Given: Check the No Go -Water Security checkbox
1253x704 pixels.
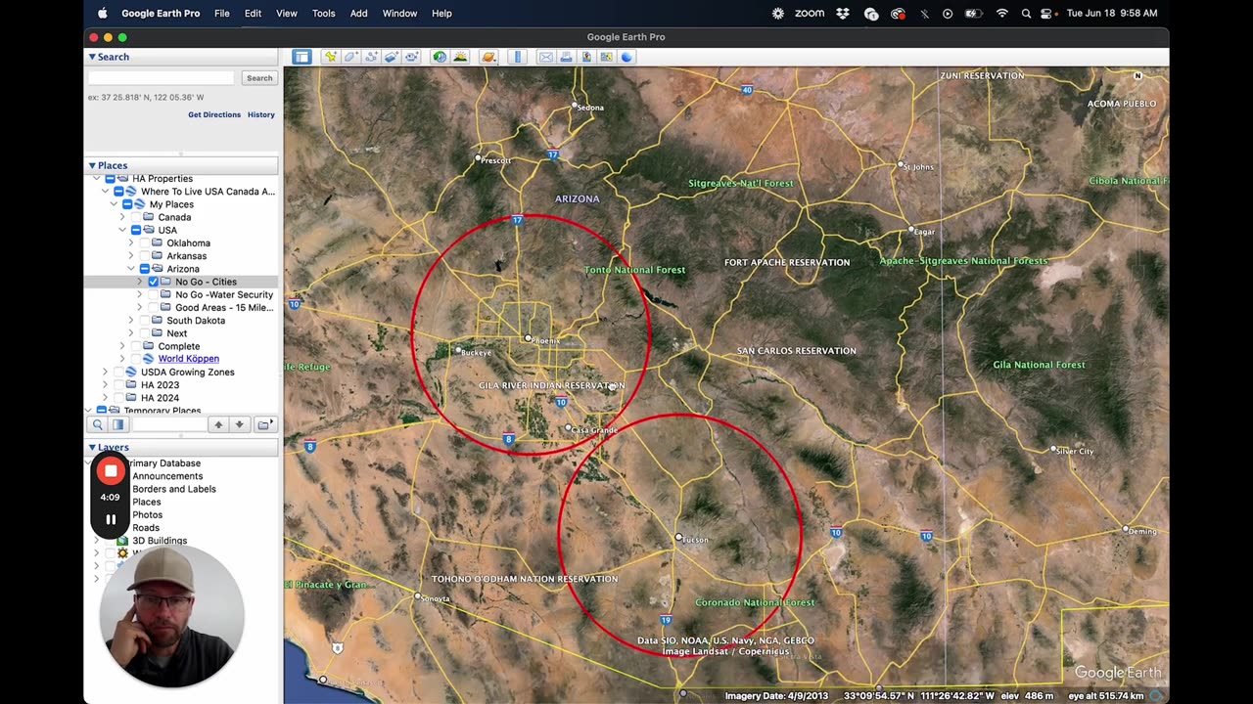Looking at the screenshot, I should click(153, 294).
